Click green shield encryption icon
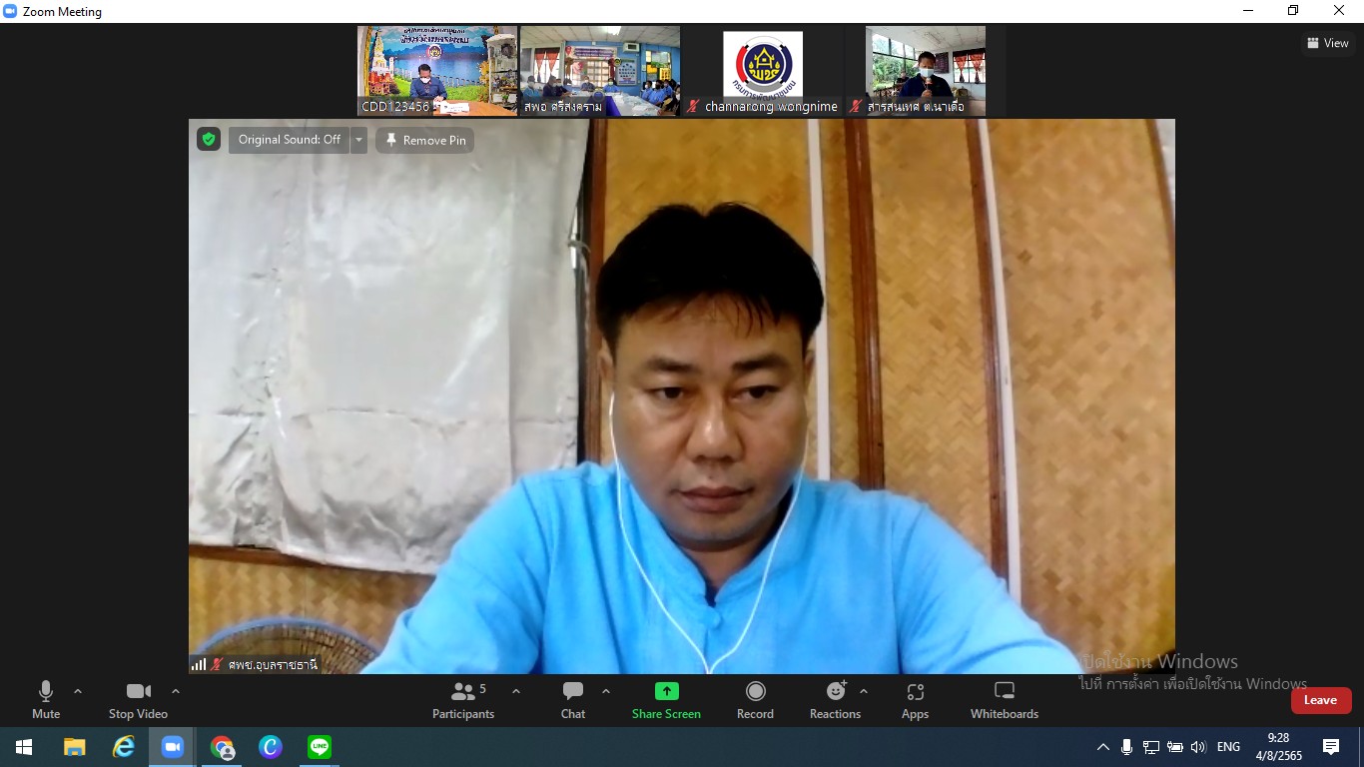 tap(209, 140)
